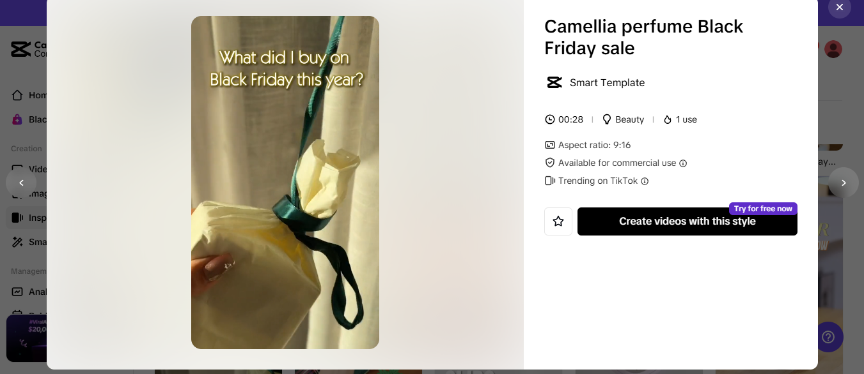Click the clock icon beside 00:28
Viewport: 864px width, 374px height.
tap(549, 119)
